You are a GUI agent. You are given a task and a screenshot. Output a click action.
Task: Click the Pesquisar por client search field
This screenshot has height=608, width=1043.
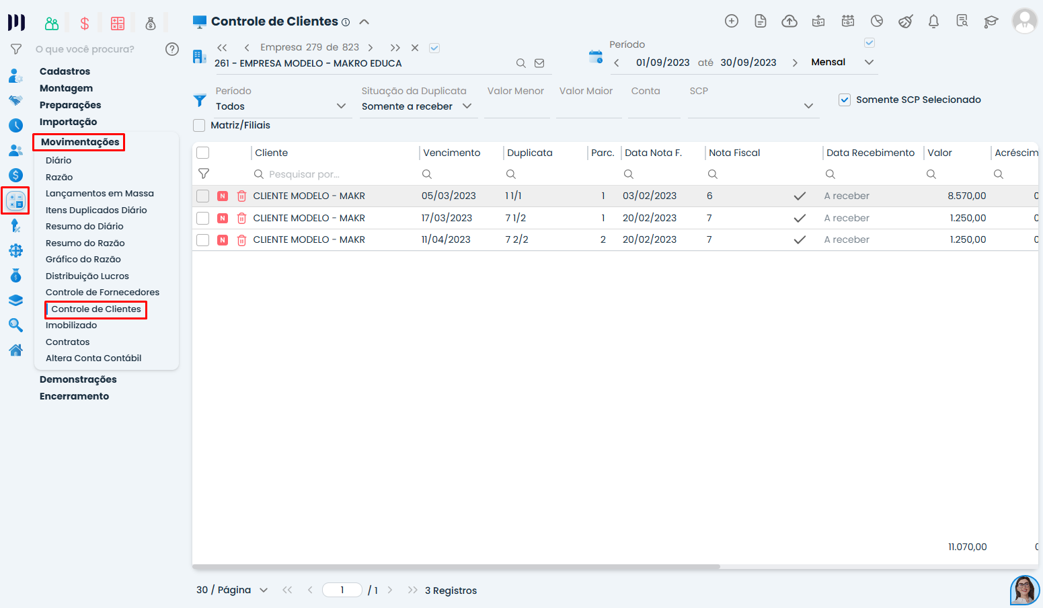[304, 174]
